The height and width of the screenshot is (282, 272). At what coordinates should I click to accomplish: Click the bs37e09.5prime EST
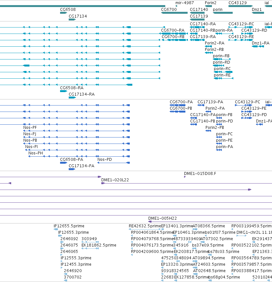[x=194, y=248]
